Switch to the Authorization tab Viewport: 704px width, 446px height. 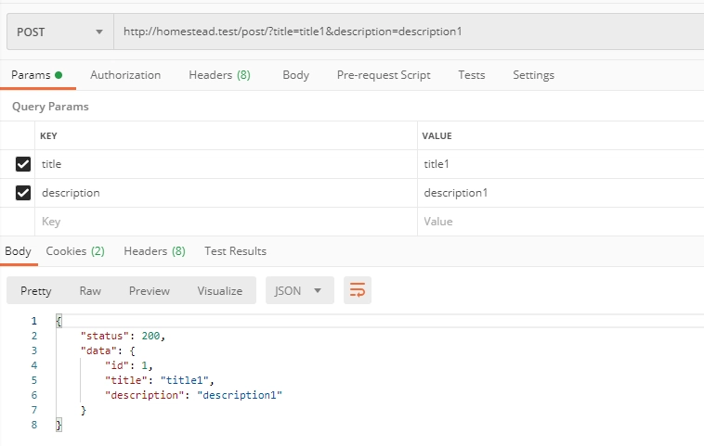(x=125, y=75)
